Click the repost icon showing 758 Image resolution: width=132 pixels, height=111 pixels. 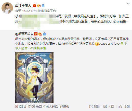tap(94, 107)
